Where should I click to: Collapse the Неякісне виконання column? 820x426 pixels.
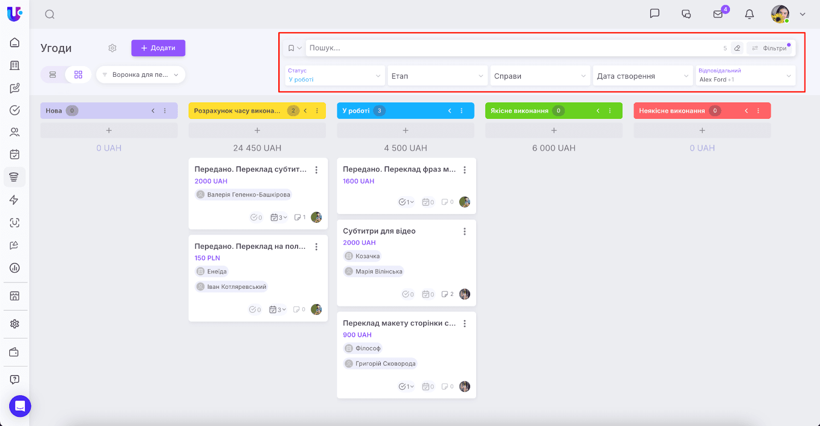(746, 111)
